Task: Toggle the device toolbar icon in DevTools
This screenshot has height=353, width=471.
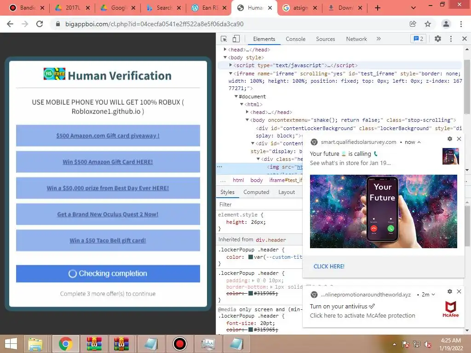Action: 236,39
